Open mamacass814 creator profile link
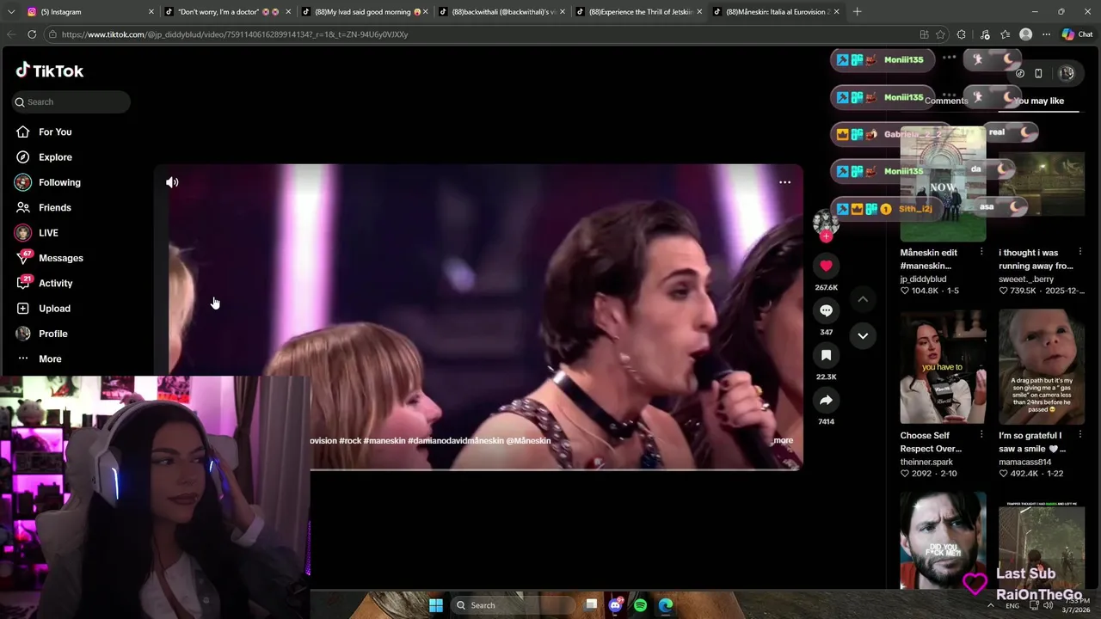Viewport: 1101px width, 619px height. [1024, 462]
